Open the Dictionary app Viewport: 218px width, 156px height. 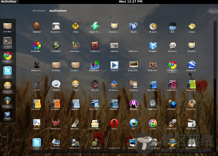point(95,47)
